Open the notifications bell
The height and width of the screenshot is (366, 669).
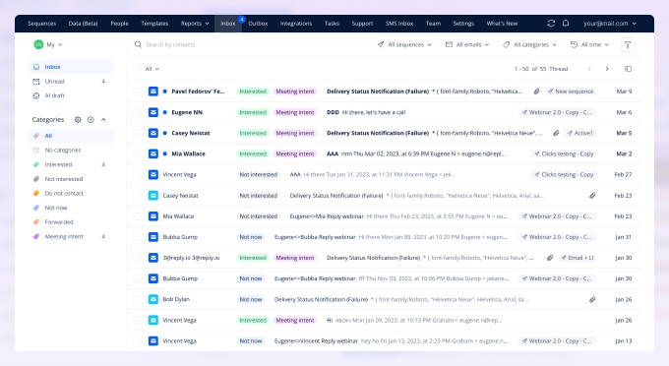566,24
